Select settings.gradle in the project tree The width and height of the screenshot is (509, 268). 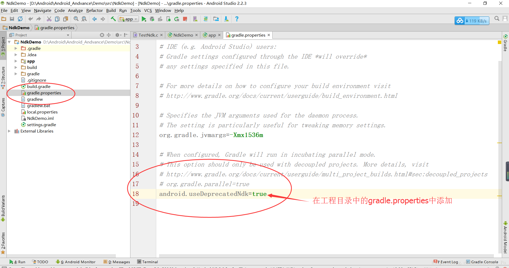[41, 125]
